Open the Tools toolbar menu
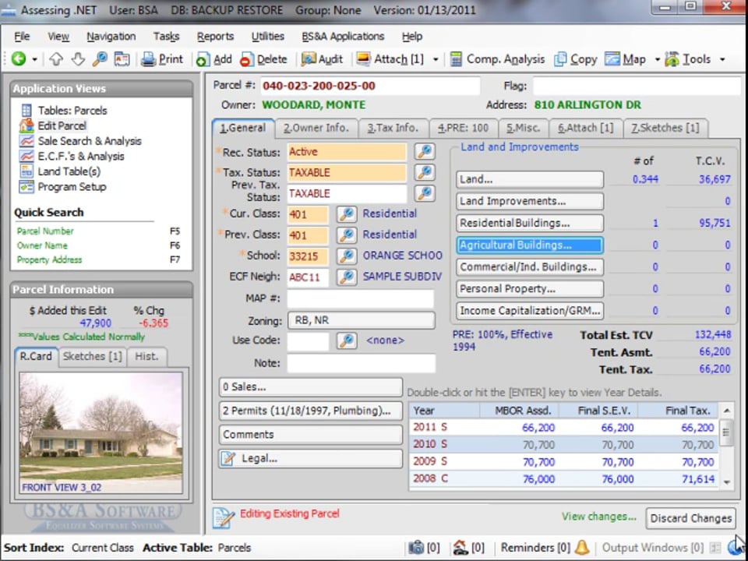Viewport: 748px width, 561px height. point(688,59)
